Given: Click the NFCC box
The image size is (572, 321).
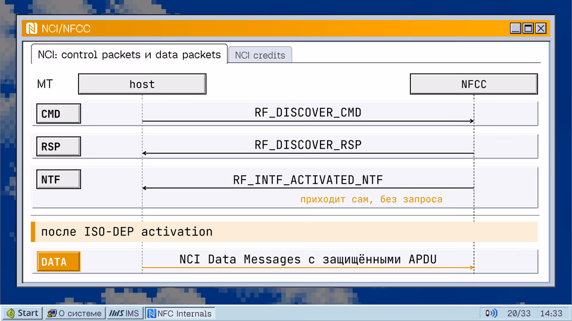Looking at the screenshot, I should (x=474, y=84).
